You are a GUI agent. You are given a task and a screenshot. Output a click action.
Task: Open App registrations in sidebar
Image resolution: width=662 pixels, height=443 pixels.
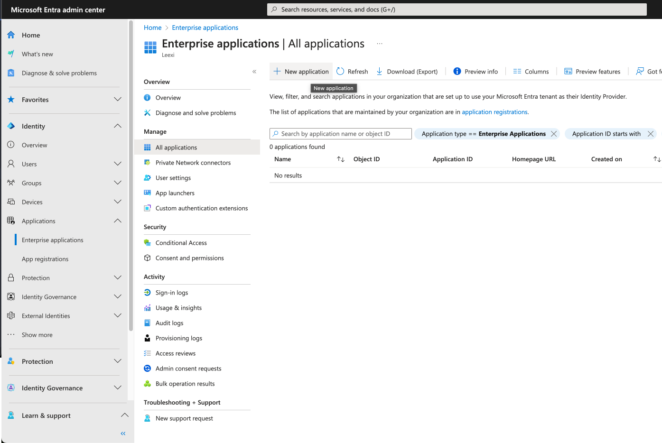pos(45,259)
